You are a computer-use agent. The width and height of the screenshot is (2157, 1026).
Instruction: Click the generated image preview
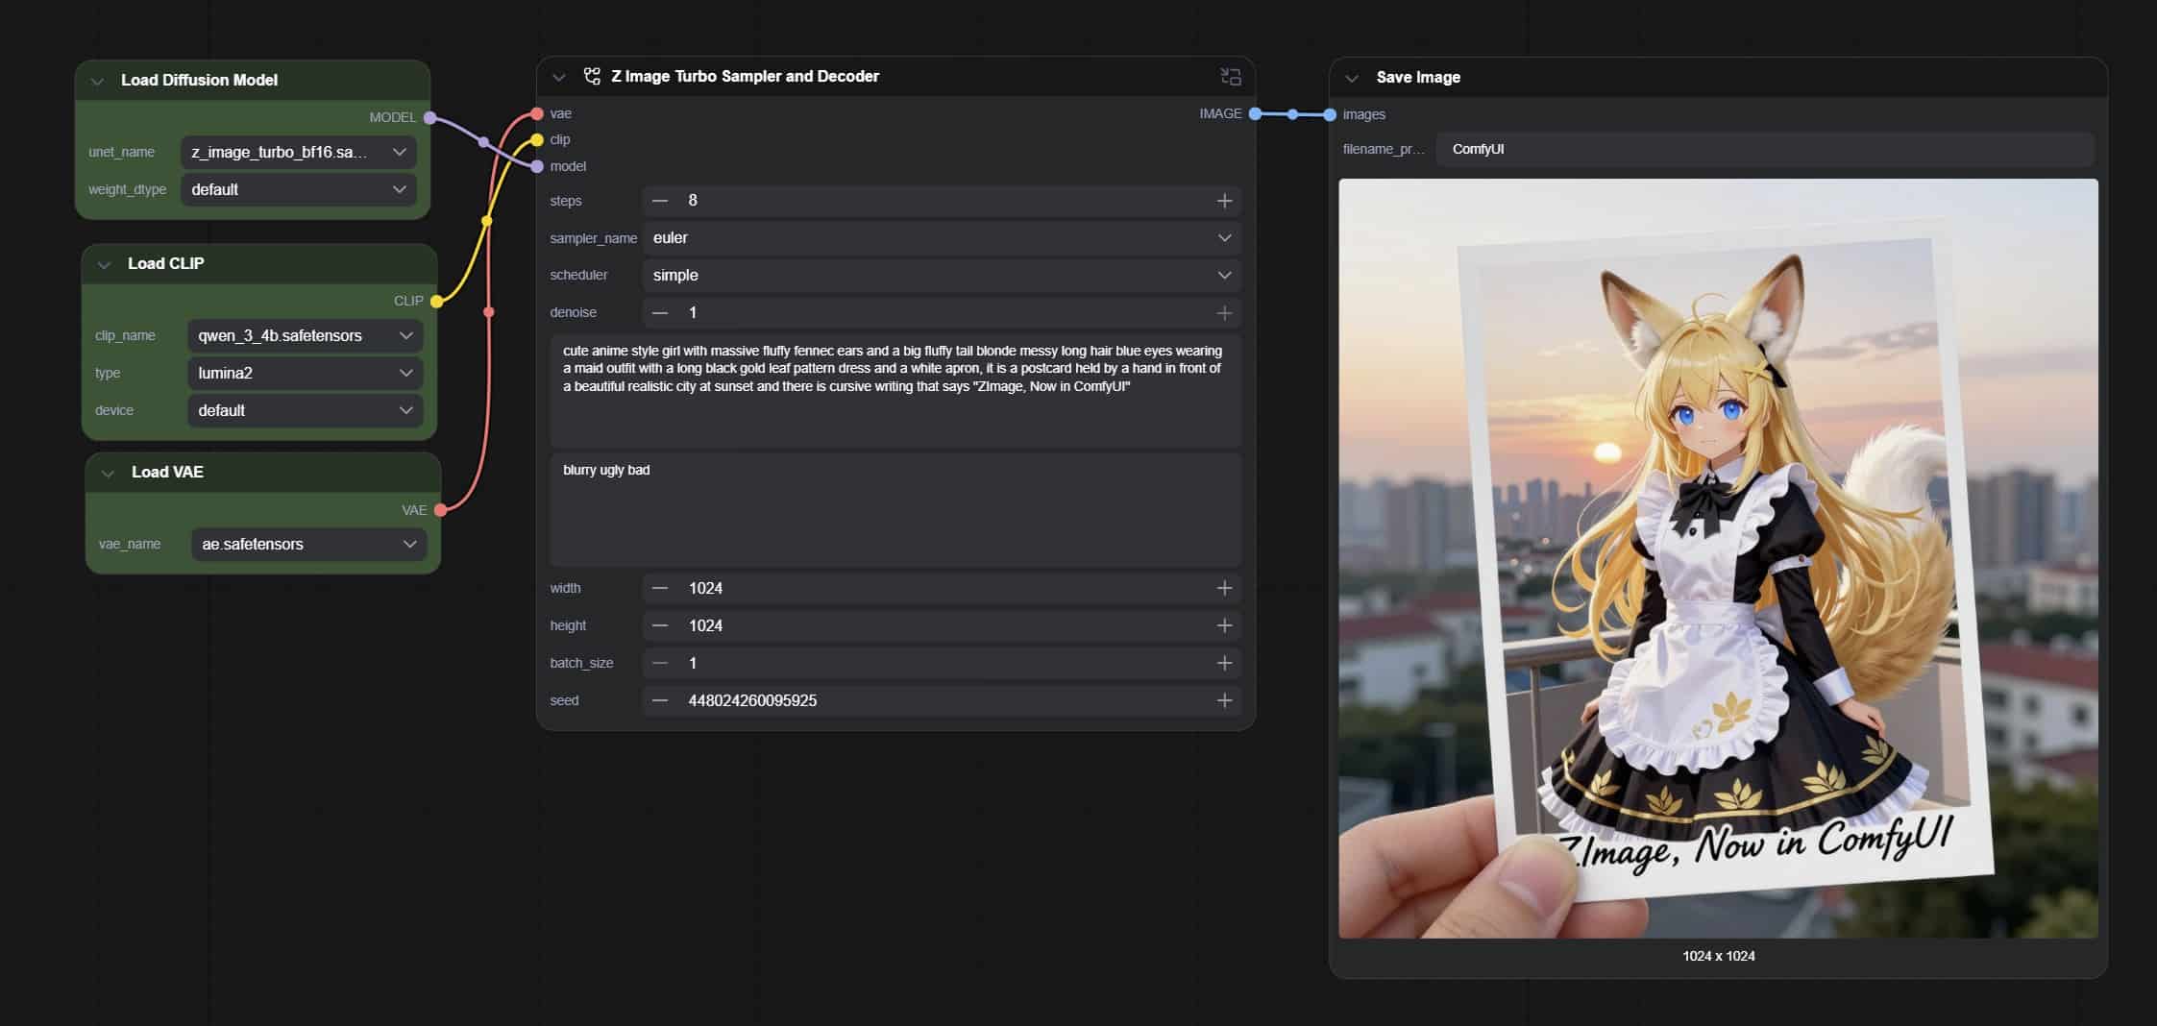1718,557
